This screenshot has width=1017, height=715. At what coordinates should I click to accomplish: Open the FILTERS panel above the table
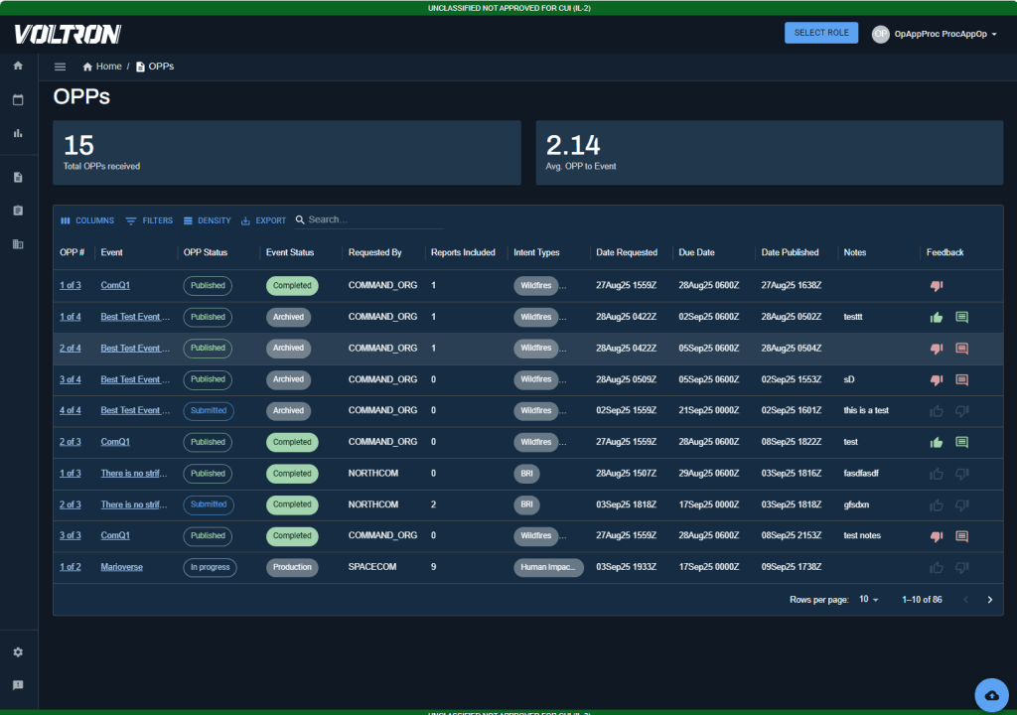[148, 219]
